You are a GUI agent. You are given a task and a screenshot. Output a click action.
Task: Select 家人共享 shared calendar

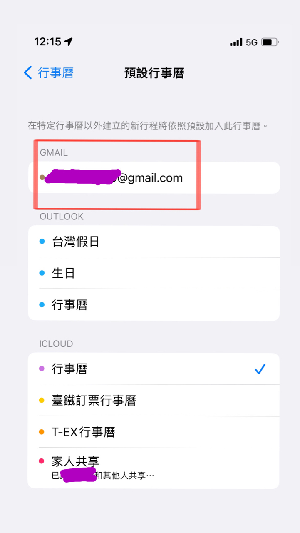[x=154, y=468]
